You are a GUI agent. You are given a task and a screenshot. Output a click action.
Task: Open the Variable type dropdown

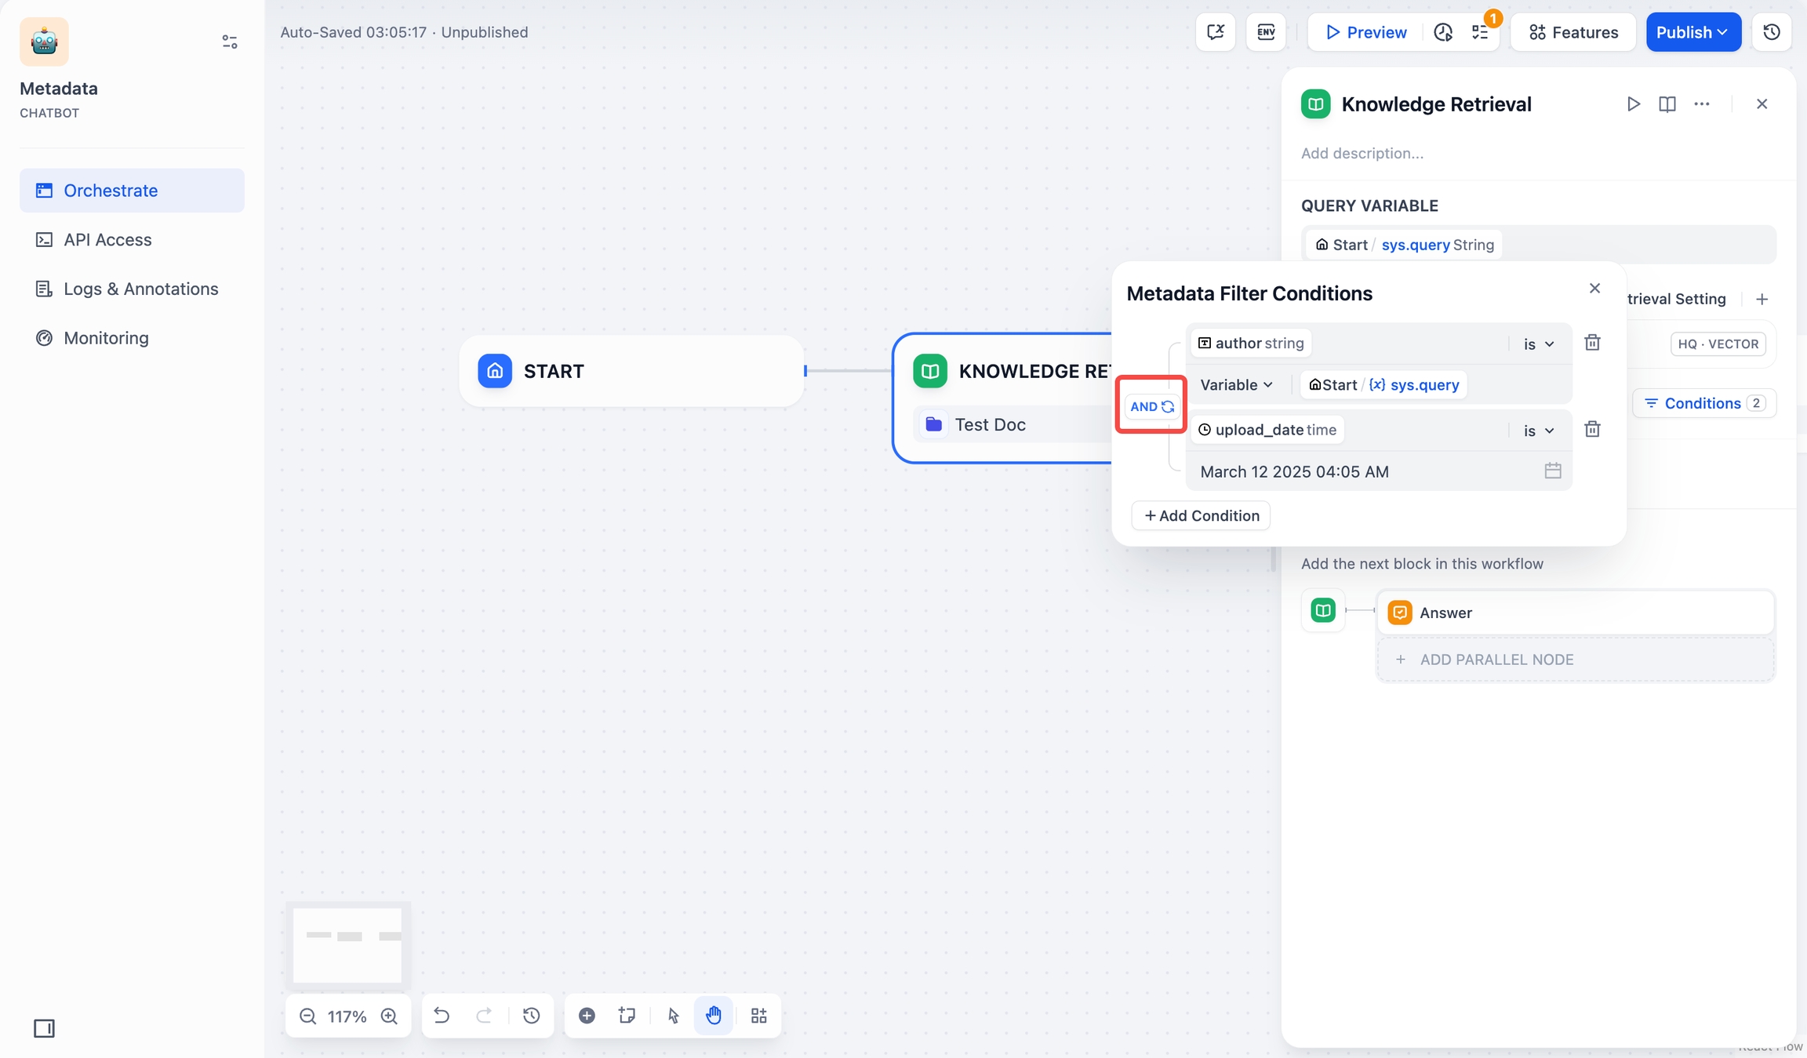tap(1236, 385)
